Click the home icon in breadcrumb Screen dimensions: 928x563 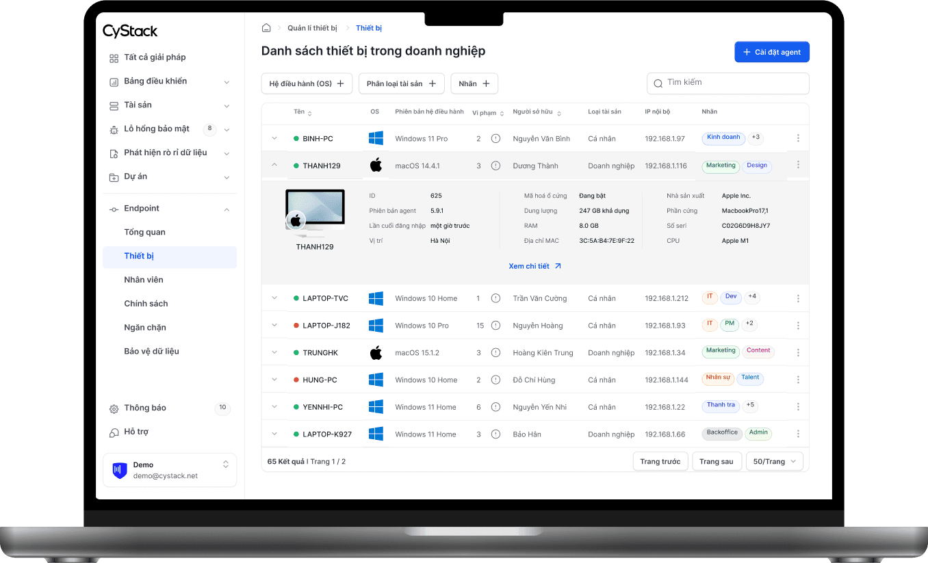(266, 28)
